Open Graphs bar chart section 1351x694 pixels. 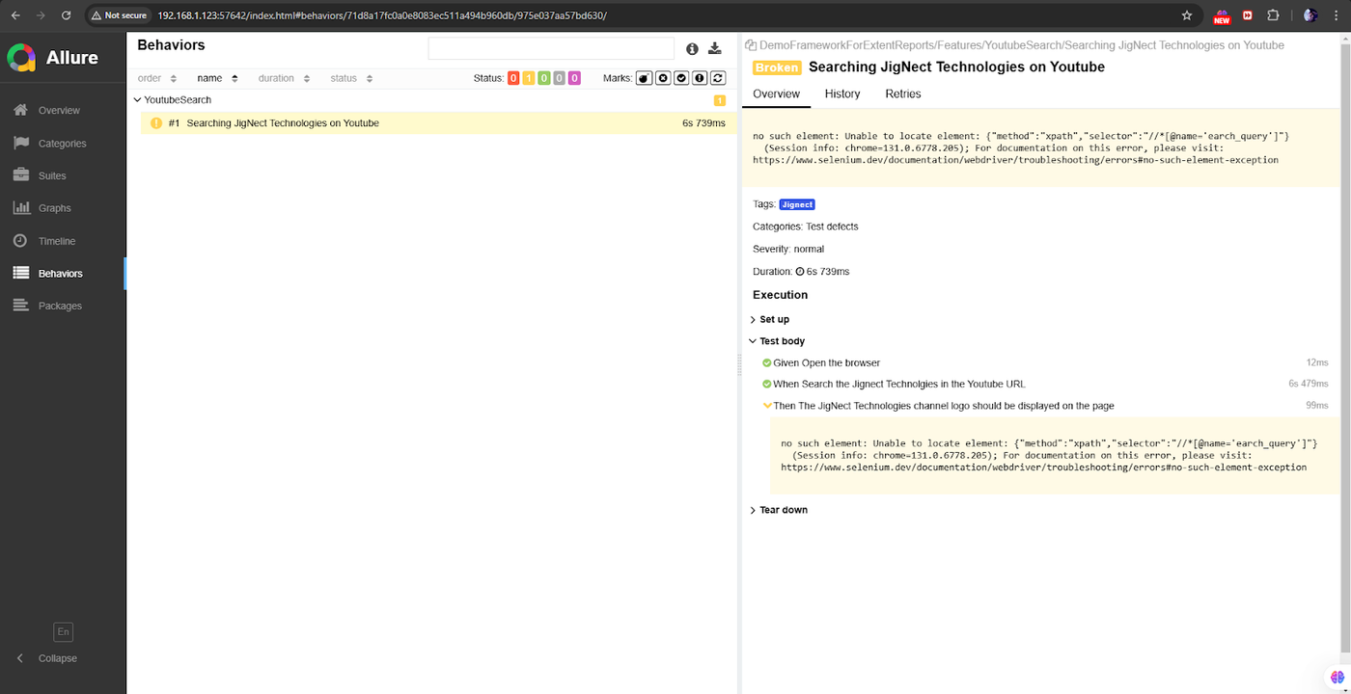click(63, 208)
